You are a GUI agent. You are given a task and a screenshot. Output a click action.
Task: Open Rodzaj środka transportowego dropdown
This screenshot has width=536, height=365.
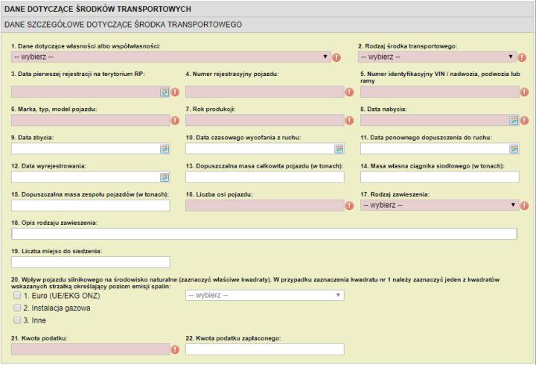coord(438,57)
